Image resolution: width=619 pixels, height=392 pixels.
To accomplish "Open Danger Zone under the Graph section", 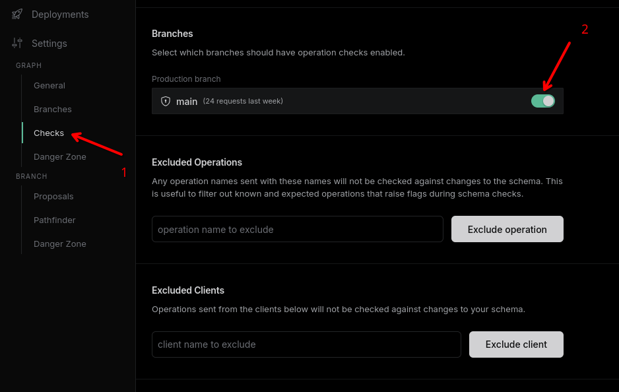I will [60, 156].
